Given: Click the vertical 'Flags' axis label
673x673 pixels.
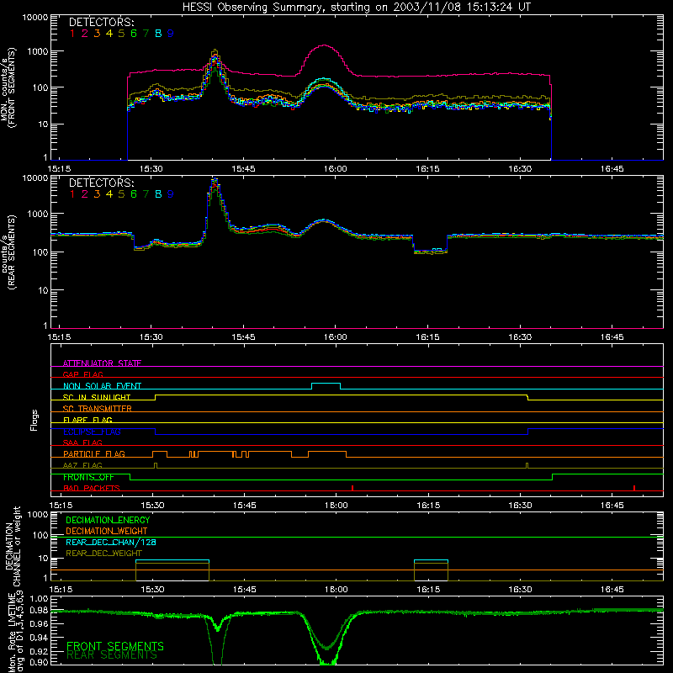Looking at the screenshot, I should coord(34,420).
